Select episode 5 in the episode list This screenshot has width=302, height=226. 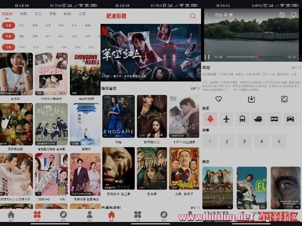click(279, 141)
